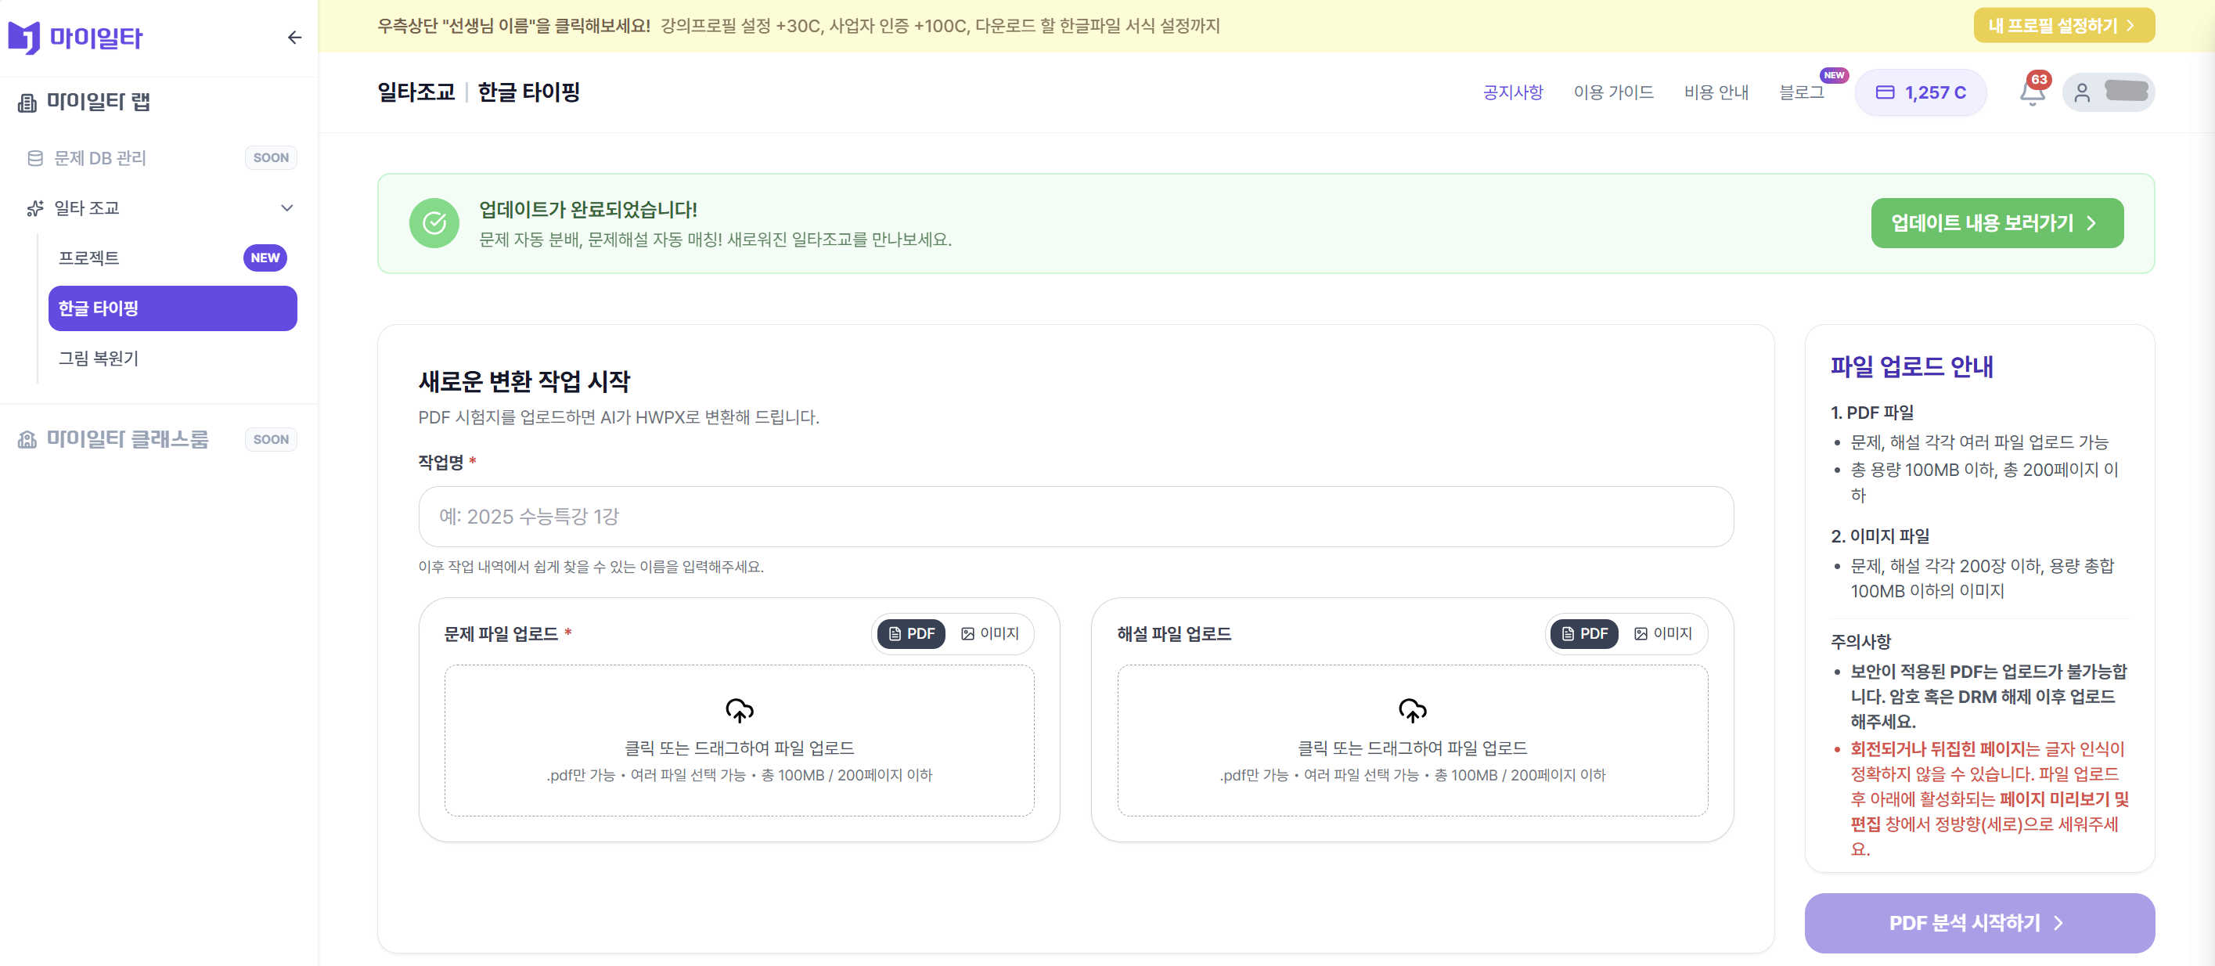
Task: Open notifications bell icon
Action: coord(2031,93)
